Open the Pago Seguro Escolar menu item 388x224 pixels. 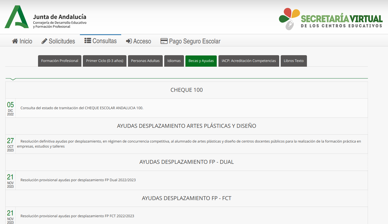click(x=195, y=41)
